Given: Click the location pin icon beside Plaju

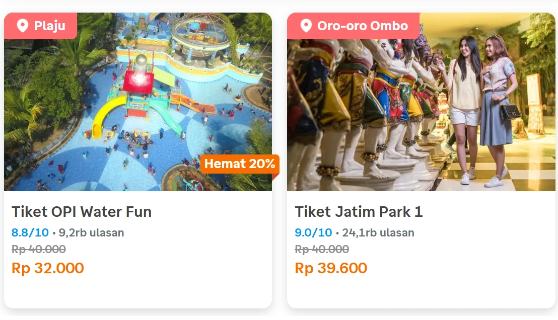Looking at the screenshot, I should point(22,26).
